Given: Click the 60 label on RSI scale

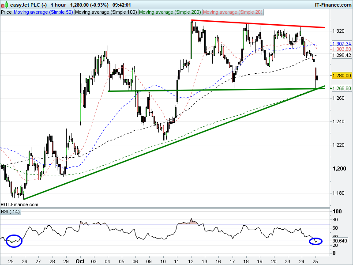Looking at the screenshot, I should click(x=335, y=228).
